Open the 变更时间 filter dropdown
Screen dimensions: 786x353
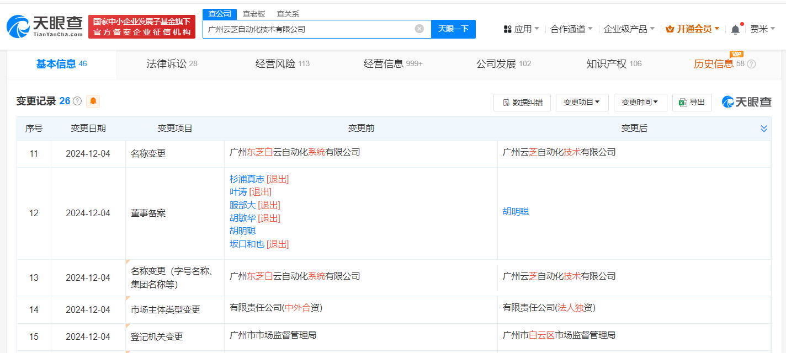tap(640, 103)
